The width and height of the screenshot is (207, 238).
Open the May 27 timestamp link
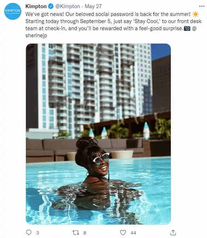pyautogui.click(x=93, y=6)
